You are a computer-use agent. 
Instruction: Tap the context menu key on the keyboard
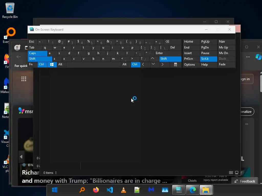(176, 65)
